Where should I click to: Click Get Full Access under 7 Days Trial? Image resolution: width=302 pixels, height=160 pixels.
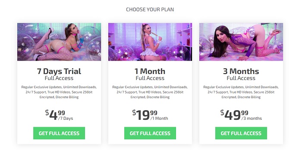(x=59, y=133)
